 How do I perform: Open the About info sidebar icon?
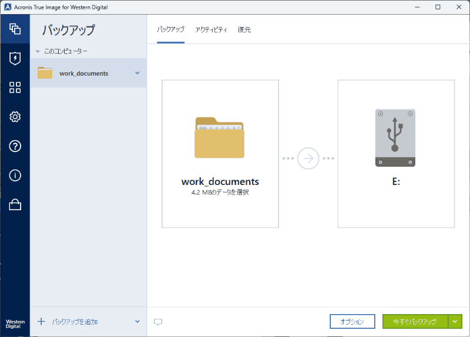click(x=15, y=176)
